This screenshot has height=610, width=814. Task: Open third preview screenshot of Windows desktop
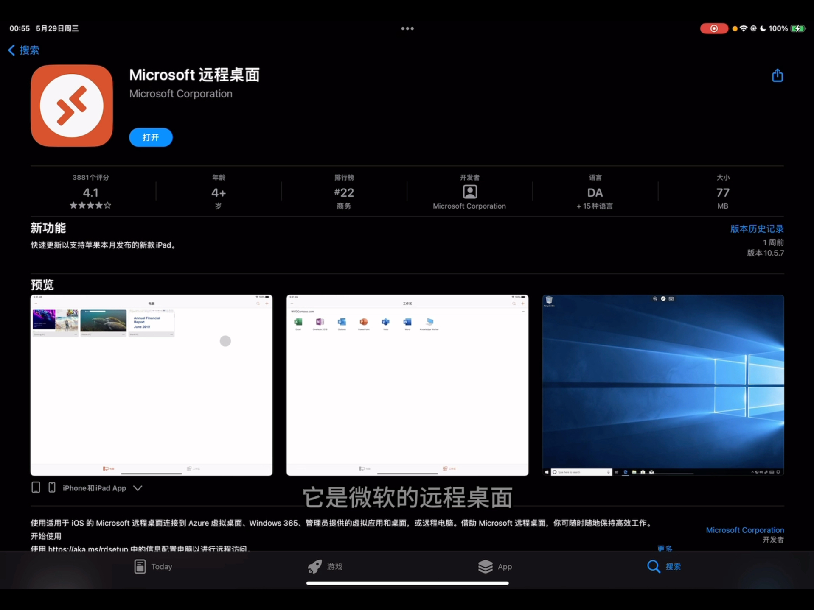[663, 385]
